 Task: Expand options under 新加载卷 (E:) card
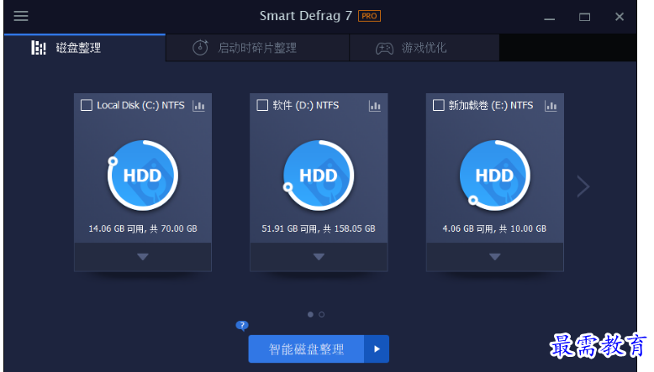click(494, 257)
